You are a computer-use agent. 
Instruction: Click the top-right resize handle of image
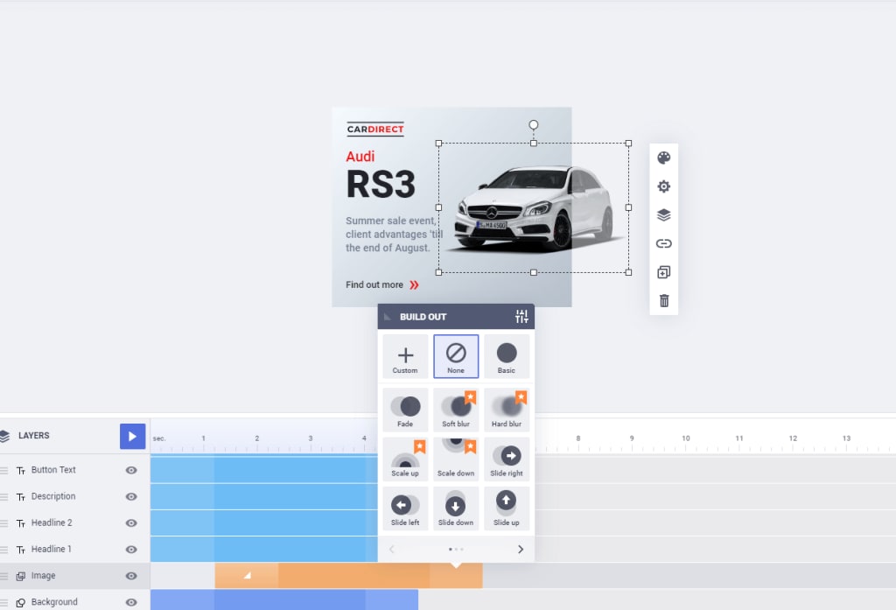point(628,144)
